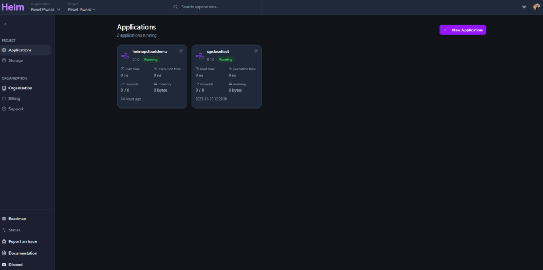Click the Running badge on upcloudtest
The width and height of the screenshot is (543, 270).
226,59
